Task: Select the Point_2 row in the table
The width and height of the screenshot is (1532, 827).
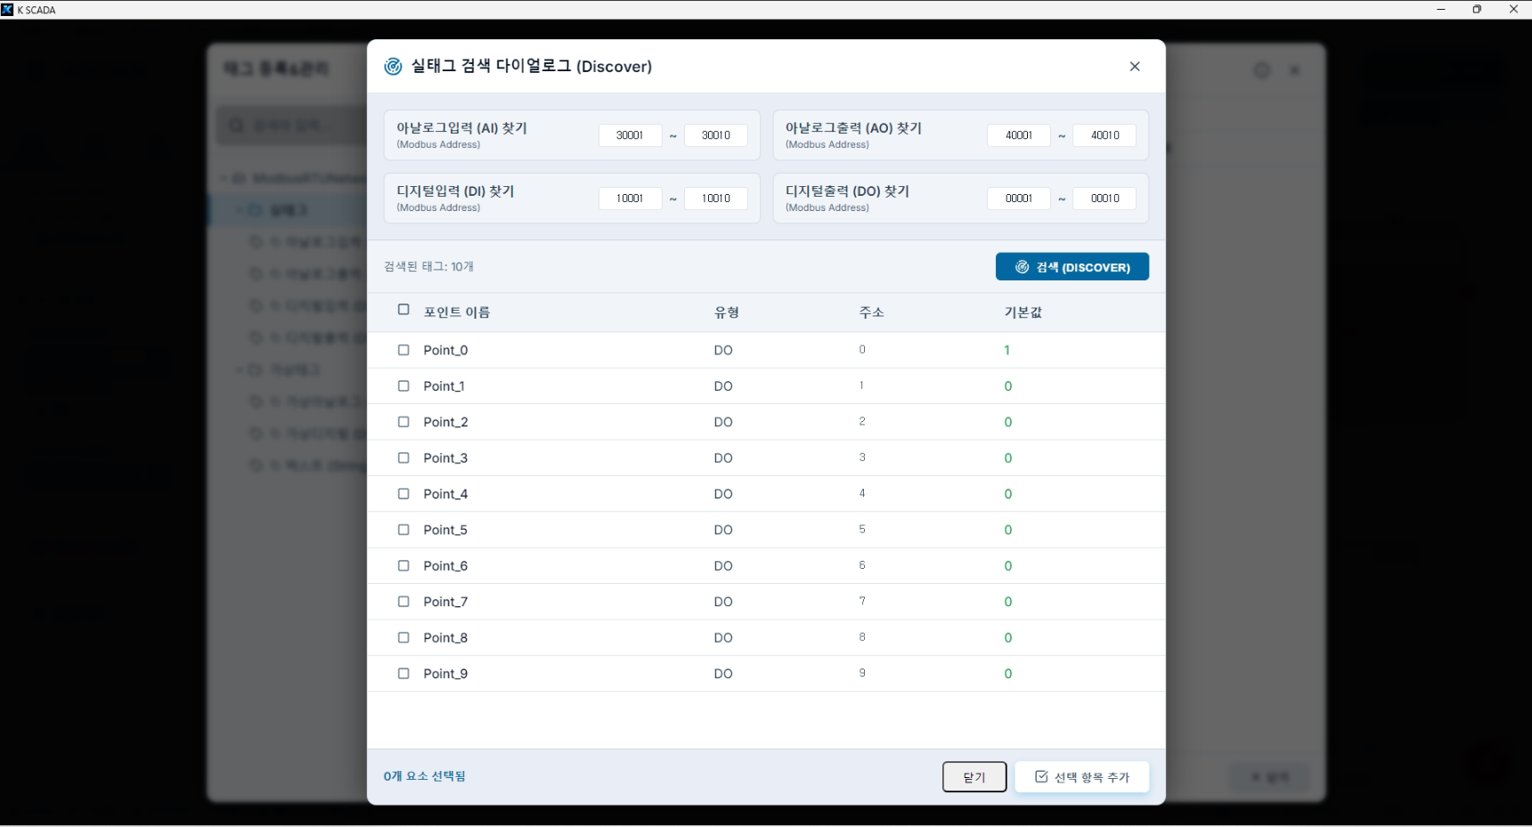Action: 623,422
